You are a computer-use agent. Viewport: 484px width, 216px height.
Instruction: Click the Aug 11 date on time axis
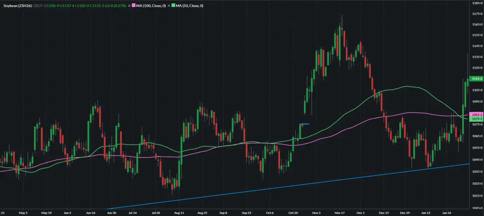179,213
